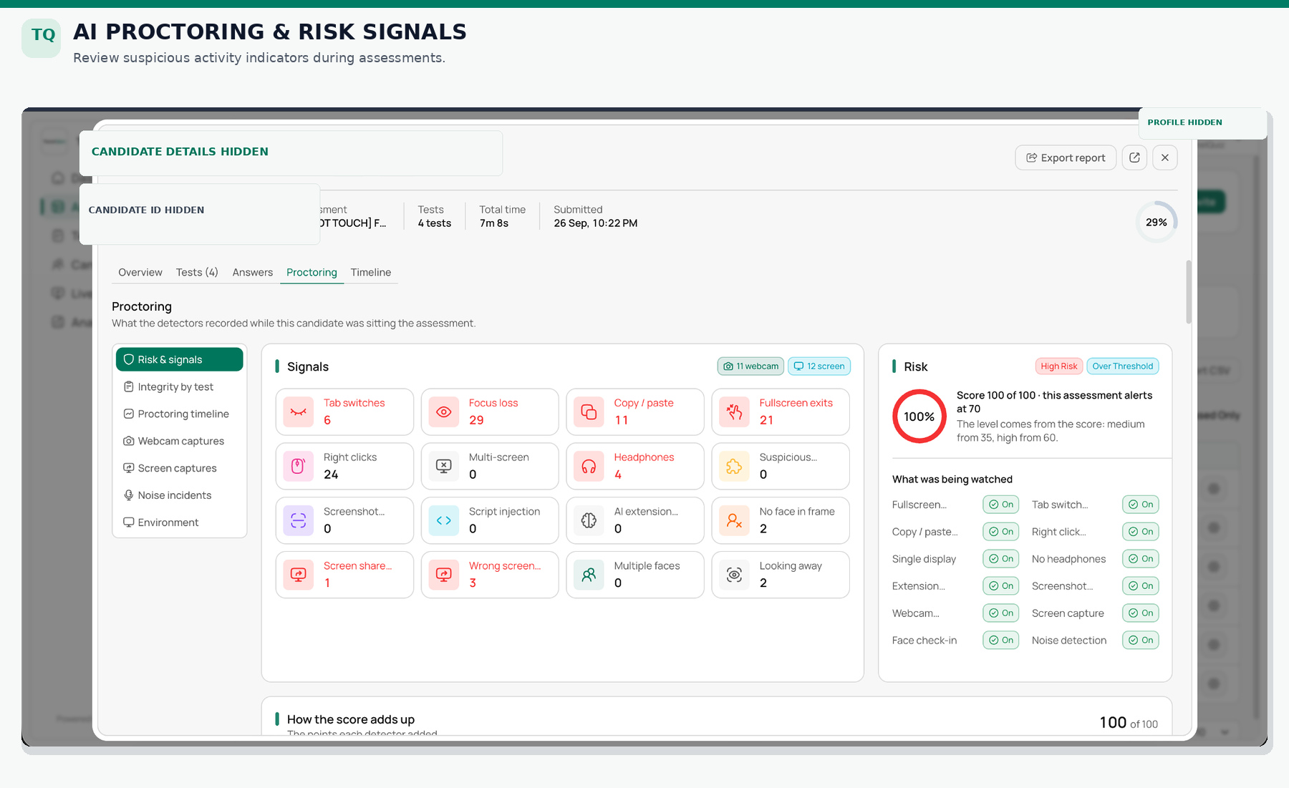Click the Right clicks mouse icon
The image size is (1289, 788).
(299, 467)
